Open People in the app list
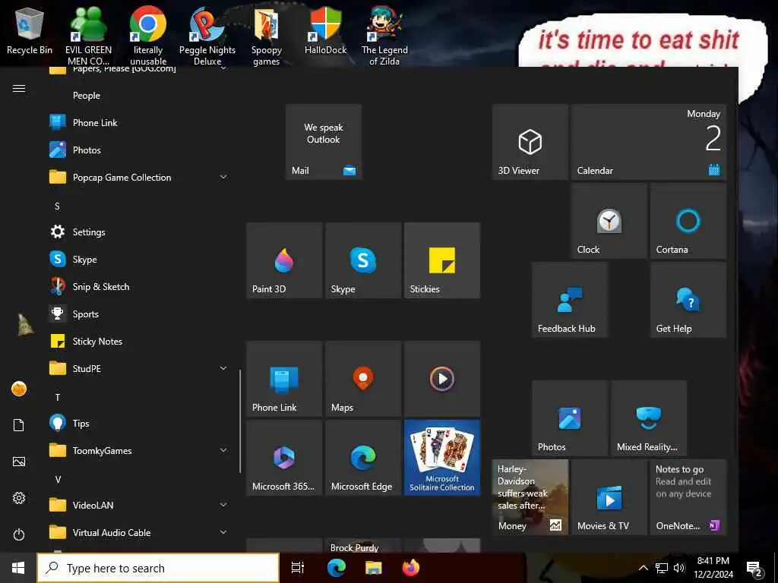This screenshot has width=778, height=583. 139,95
